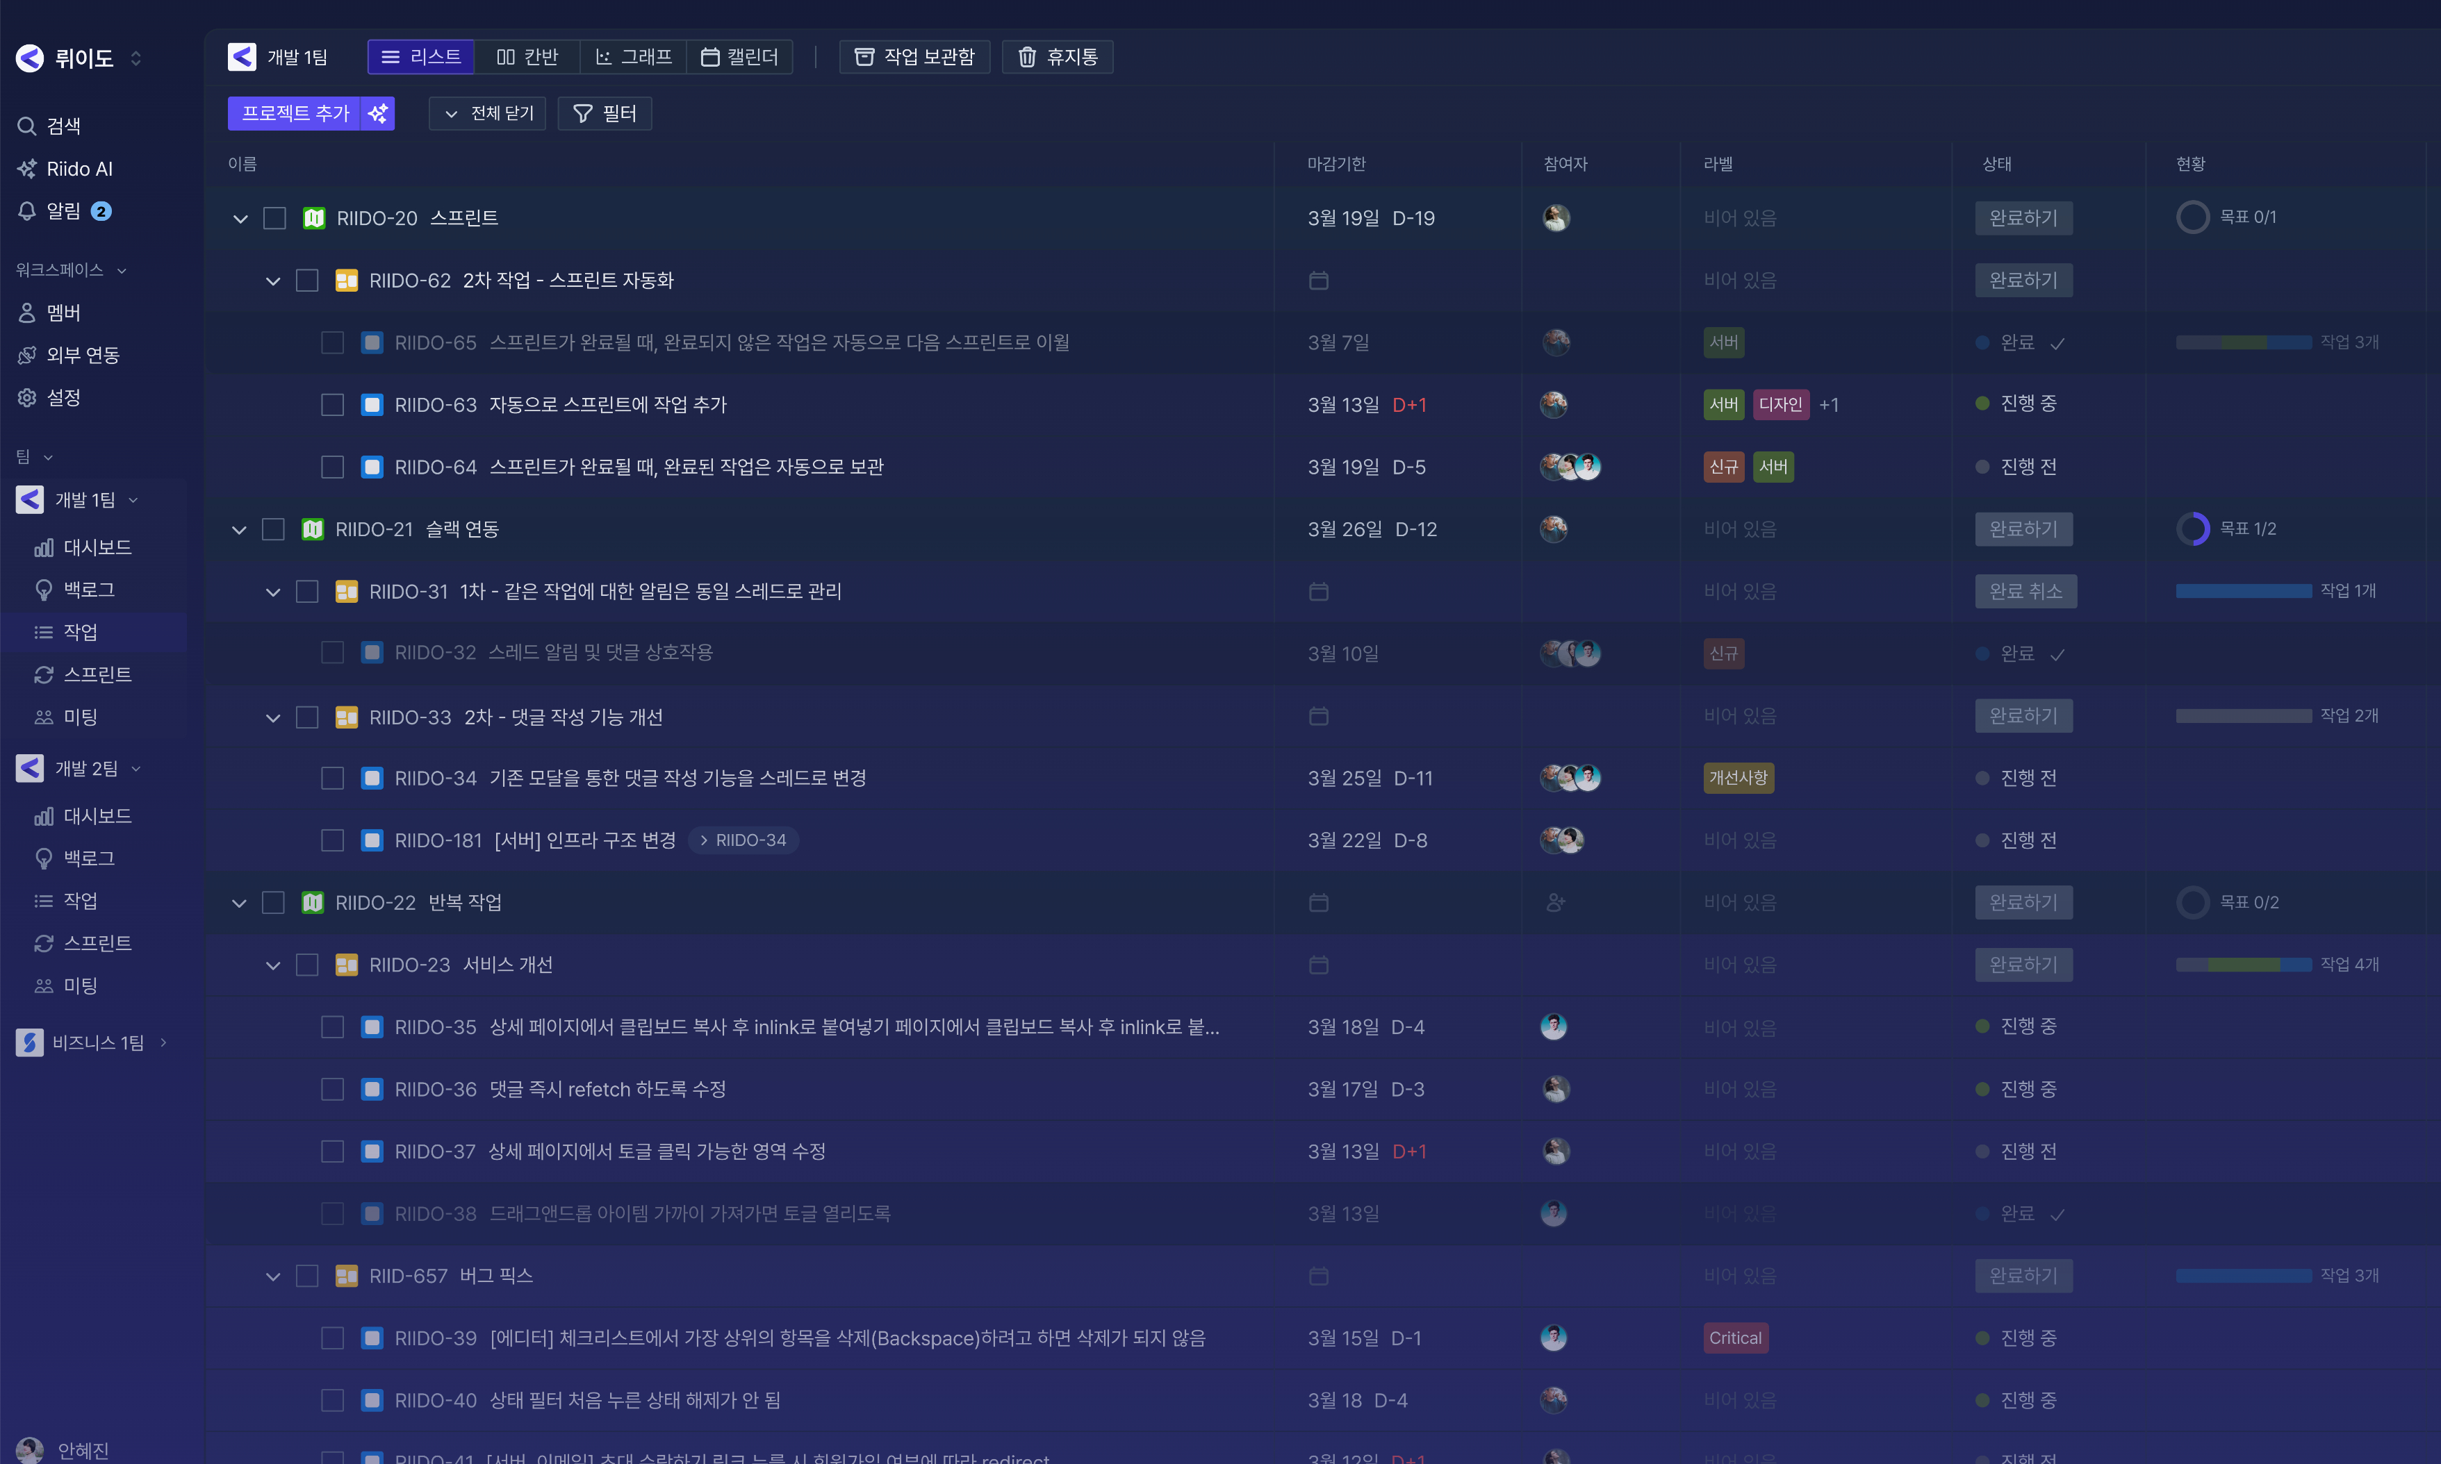This screenshot has height=1464, width=2441.
Task: Open 설정 from the sidebar
Action: (63, 397)
